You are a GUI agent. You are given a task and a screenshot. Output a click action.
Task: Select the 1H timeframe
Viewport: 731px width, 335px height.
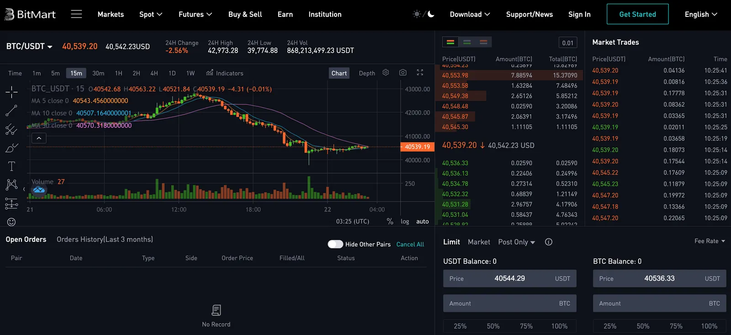(119, 73)
